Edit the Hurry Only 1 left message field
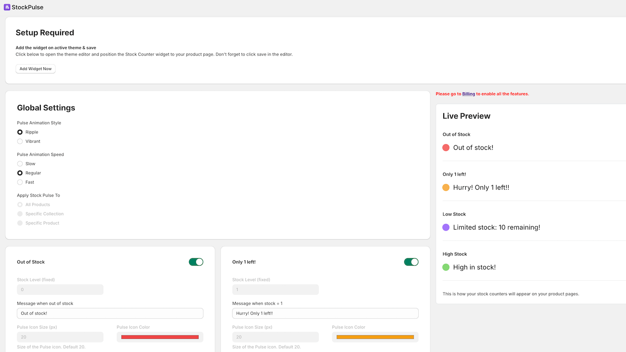 coord(325,313)
